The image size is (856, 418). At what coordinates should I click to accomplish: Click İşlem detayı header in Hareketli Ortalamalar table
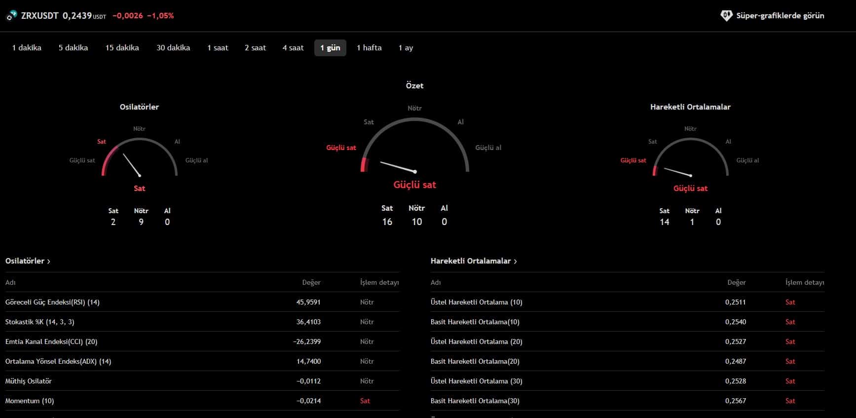[805, 282]
